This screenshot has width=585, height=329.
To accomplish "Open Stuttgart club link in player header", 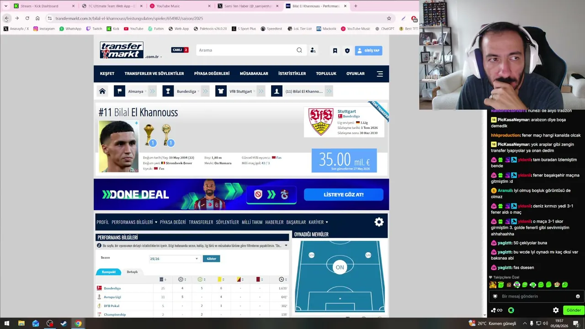I will coord(346,111).
